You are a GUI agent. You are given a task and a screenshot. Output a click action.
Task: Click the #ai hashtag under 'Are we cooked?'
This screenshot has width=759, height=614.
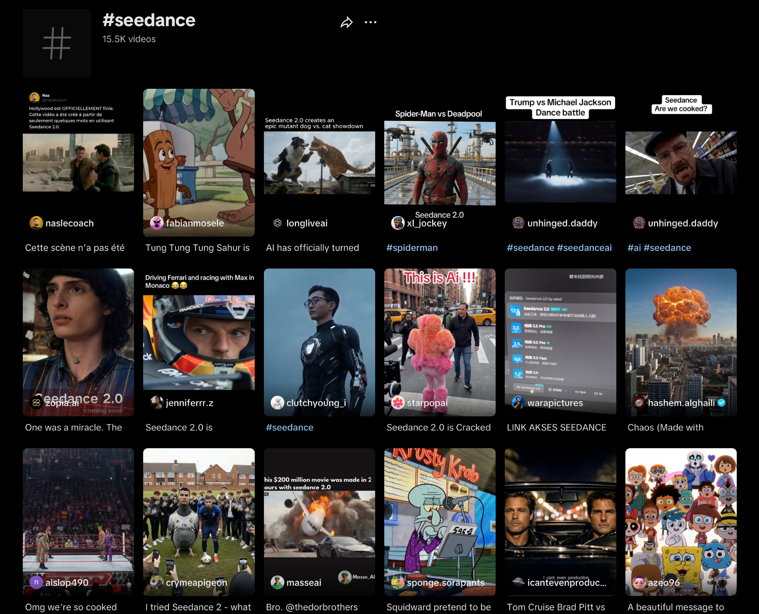pyautogui.click(x=634, y=248)
